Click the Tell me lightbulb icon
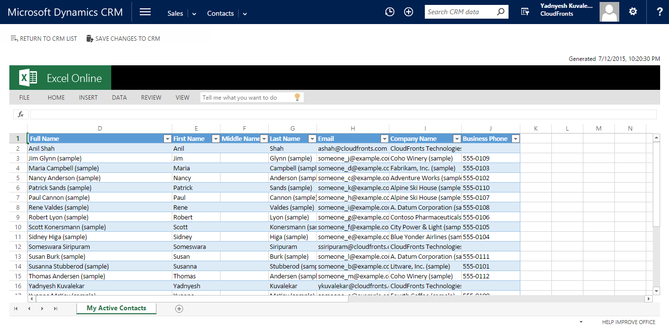The height and width of the screenshot is (327, 669). (297, 97)
